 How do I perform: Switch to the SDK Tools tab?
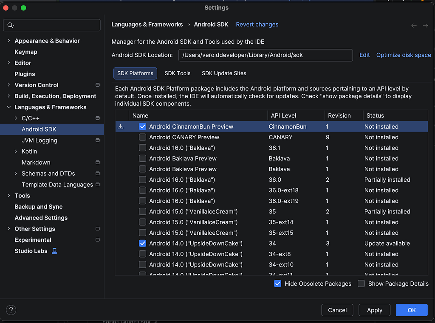click(x=178, y=73)
